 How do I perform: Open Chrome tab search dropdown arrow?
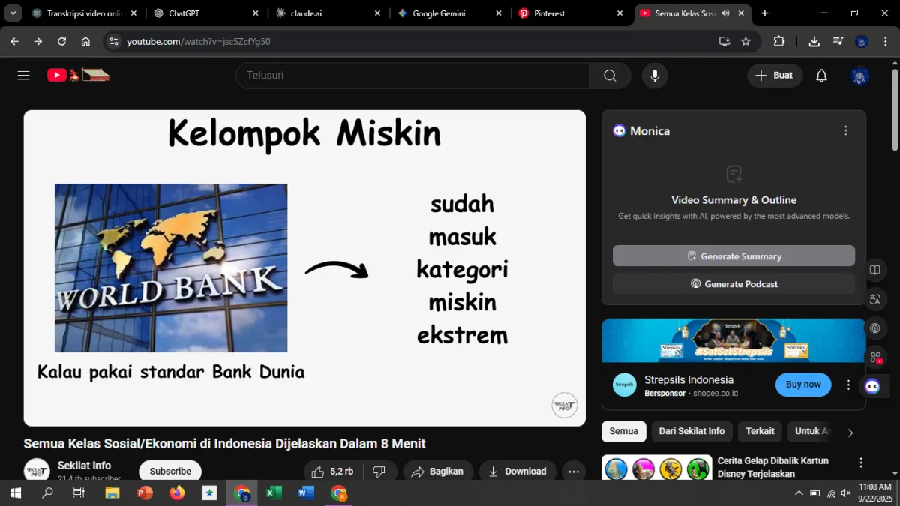[13, 13]
